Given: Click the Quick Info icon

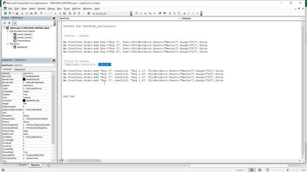Looking at the screenshot, I should [145, 13].
